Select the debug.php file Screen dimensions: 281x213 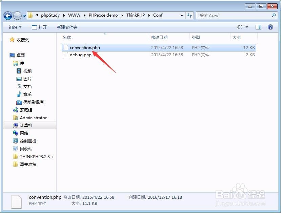[x=81, y=55]
